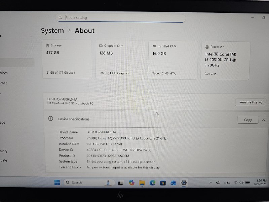The height and width of the screenshot is (202, 269).
Task: Open Task View from the taskbar
Action: coord(120,183)
